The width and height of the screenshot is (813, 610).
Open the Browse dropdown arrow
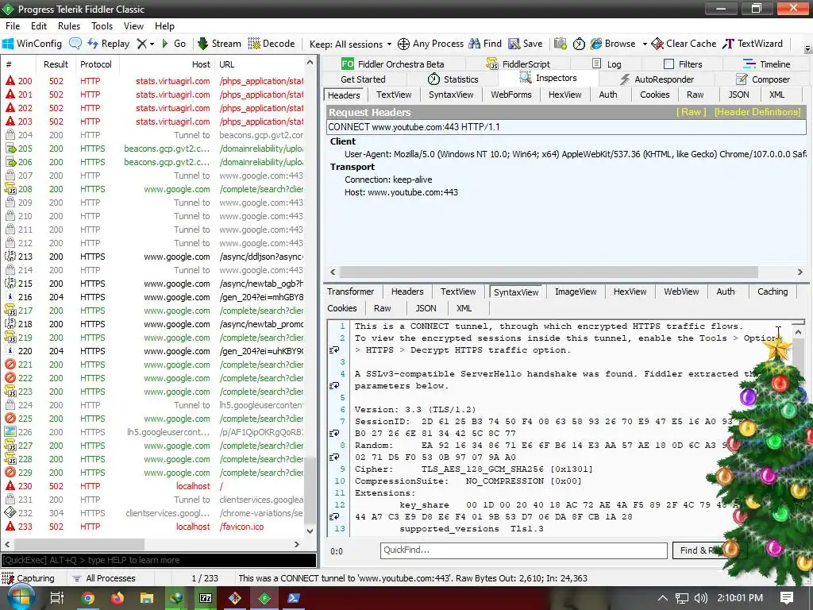(x=645, y=44)
